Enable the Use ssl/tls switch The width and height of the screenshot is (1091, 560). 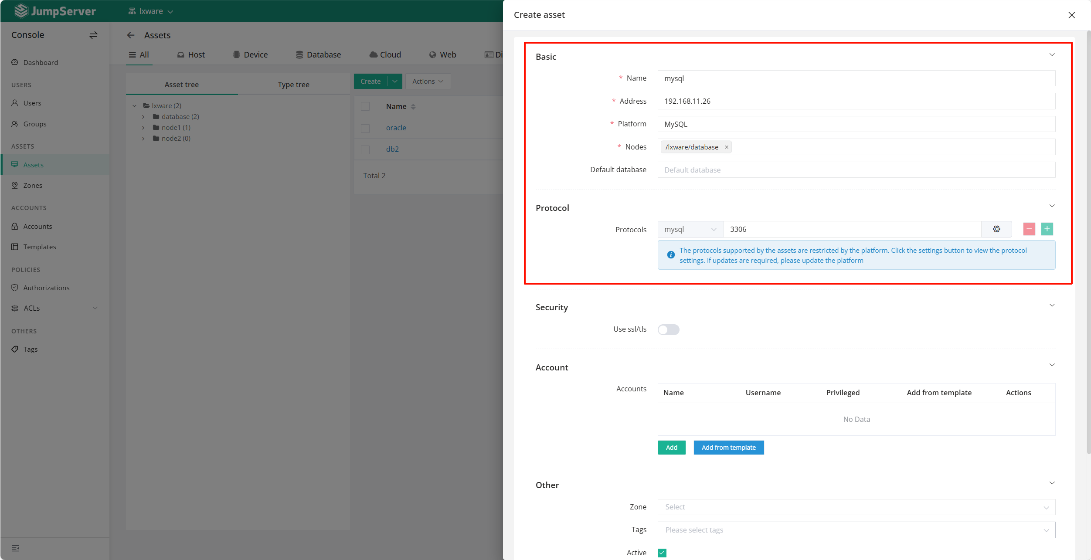pos(668,329)
